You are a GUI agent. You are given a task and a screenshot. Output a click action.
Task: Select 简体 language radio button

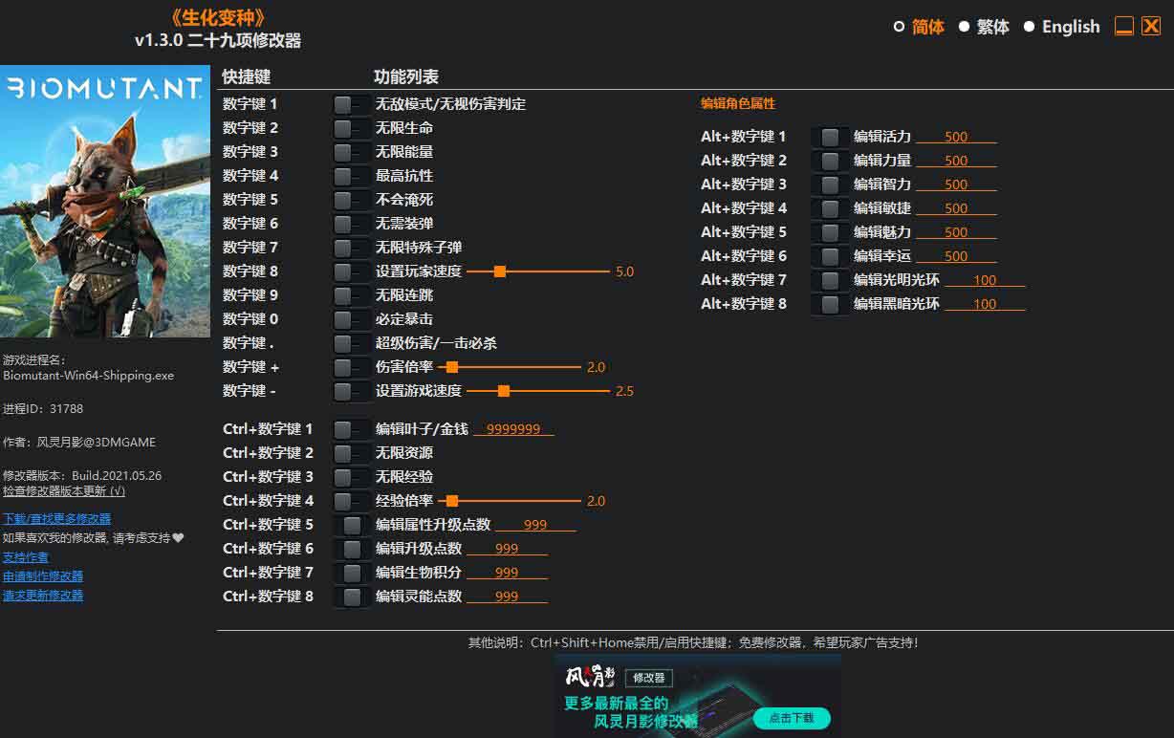(x=899, y=27)
